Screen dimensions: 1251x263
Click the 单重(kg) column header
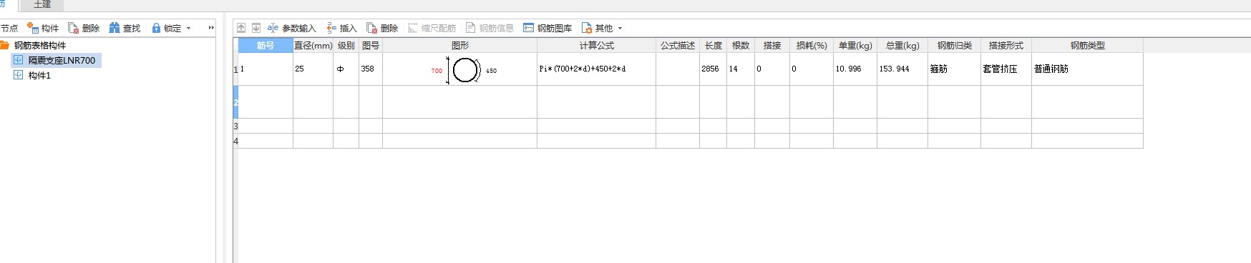click(855, 45)
